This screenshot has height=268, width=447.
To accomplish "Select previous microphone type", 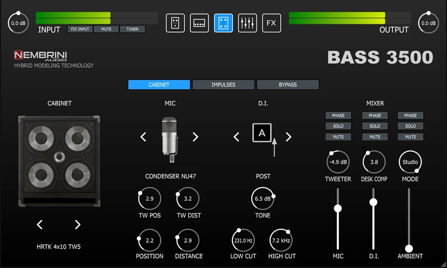I will pyautogui.click(x=144, y=137).
